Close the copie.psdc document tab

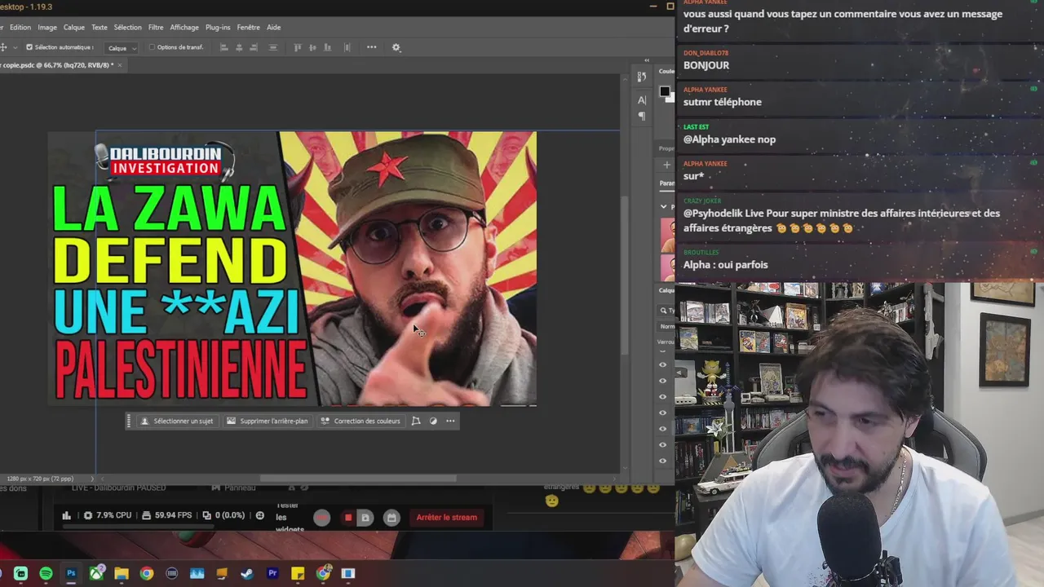120,65
